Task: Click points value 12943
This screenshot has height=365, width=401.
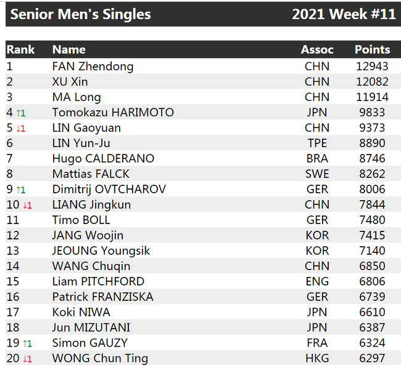Action: [x=372, y=66]
